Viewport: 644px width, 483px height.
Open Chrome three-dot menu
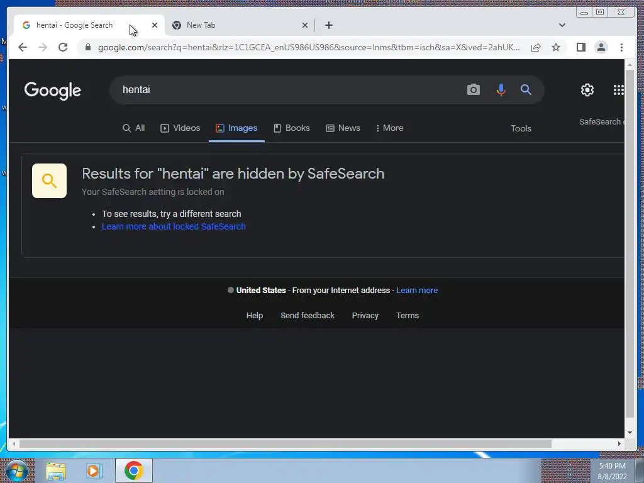tap(621, 47)
